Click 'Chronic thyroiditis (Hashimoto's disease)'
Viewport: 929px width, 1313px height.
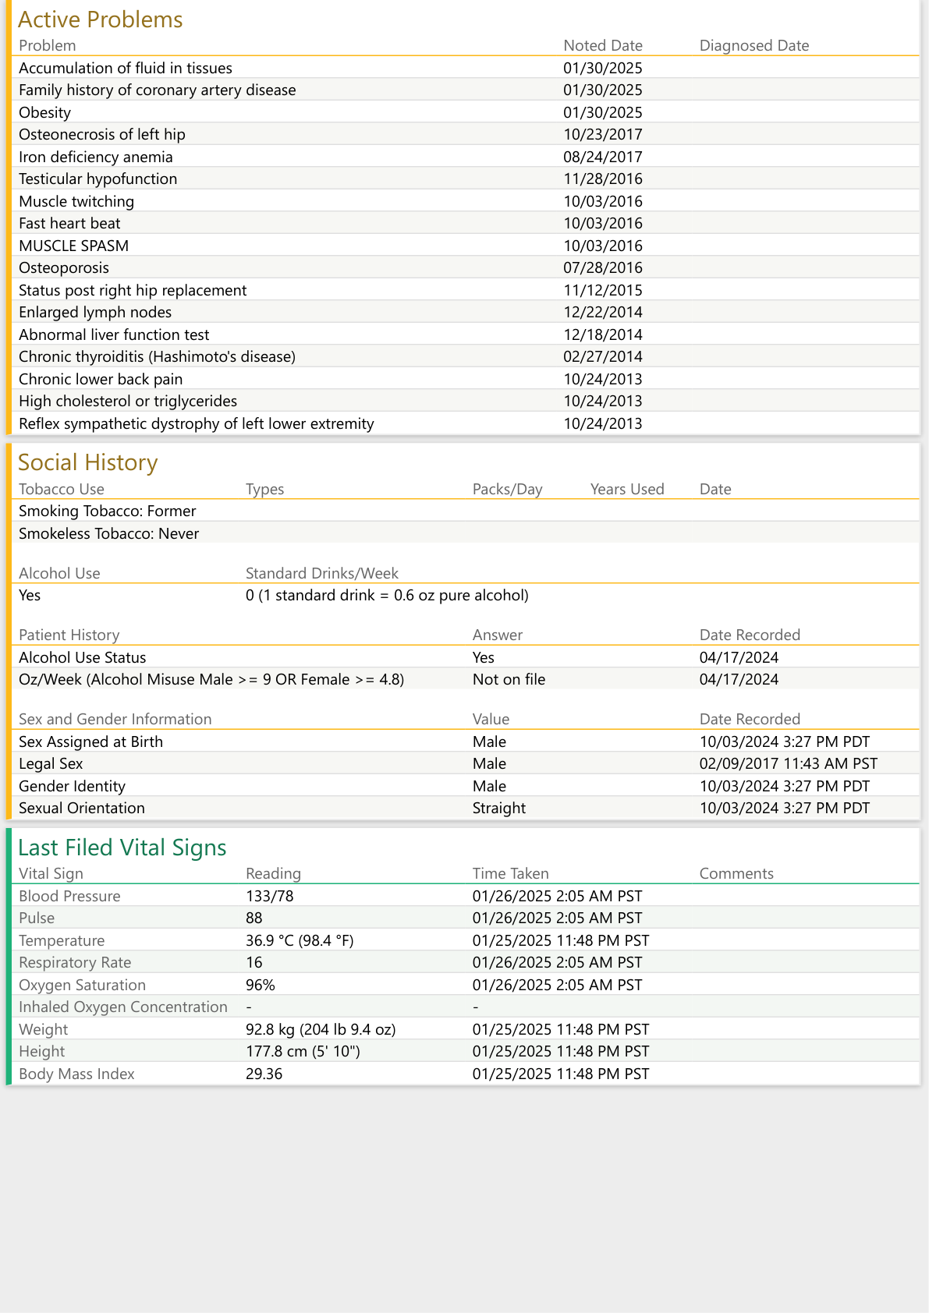157,356
